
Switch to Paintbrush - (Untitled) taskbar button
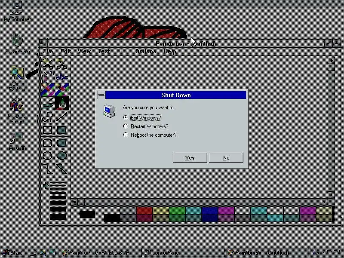click(x=266, y=253)
